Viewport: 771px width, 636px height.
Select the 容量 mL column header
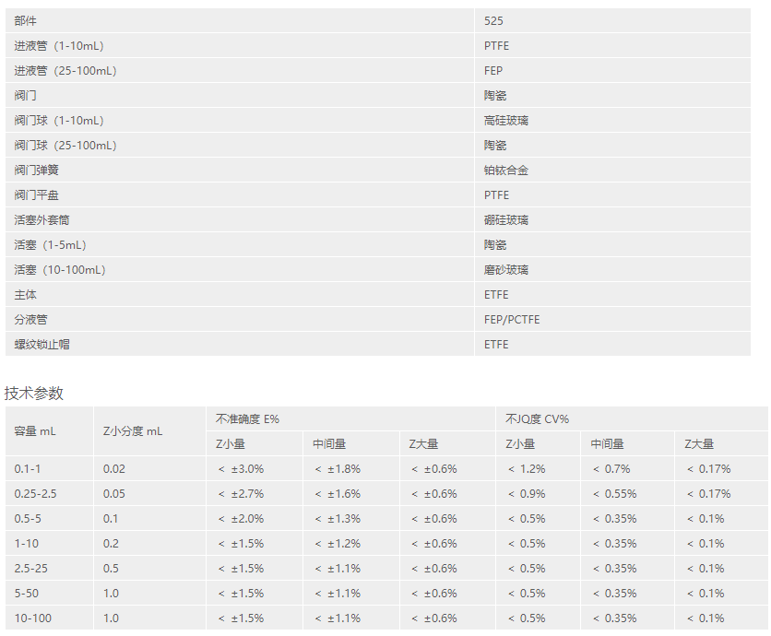(x=36, y=430)
